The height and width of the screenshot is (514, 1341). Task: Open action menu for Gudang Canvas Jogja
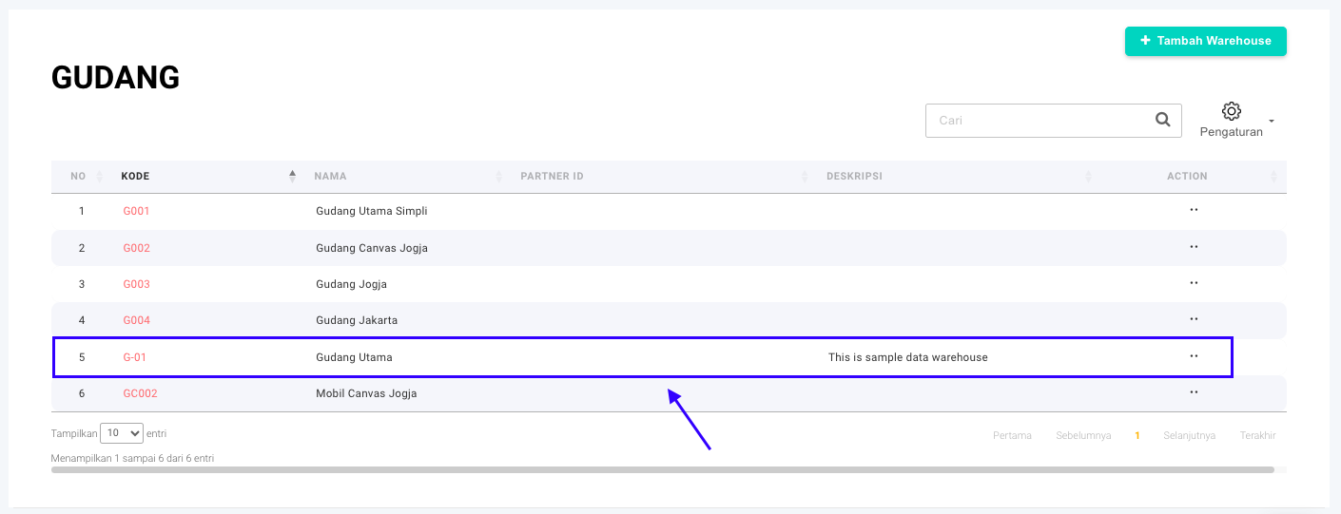point(1194,247)
